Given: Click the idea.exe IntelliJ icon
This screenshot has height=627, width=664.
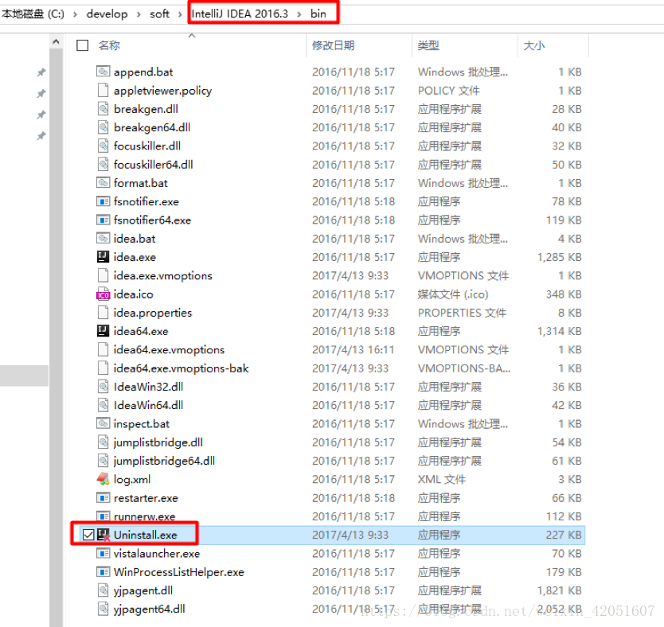Looking at the screenshot, I should tap(103, 256).
